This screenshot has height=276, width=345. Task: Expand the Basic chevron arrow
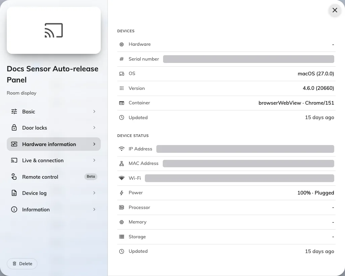click(x=94, y=111)
